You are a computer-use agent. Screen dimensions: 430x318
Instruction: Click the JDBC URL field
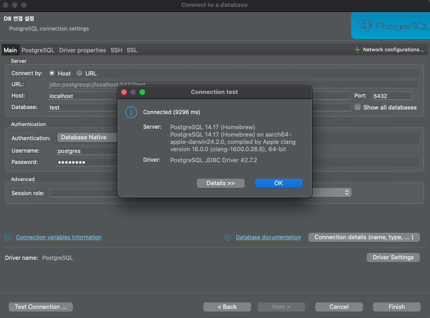[x=233, y=84]
